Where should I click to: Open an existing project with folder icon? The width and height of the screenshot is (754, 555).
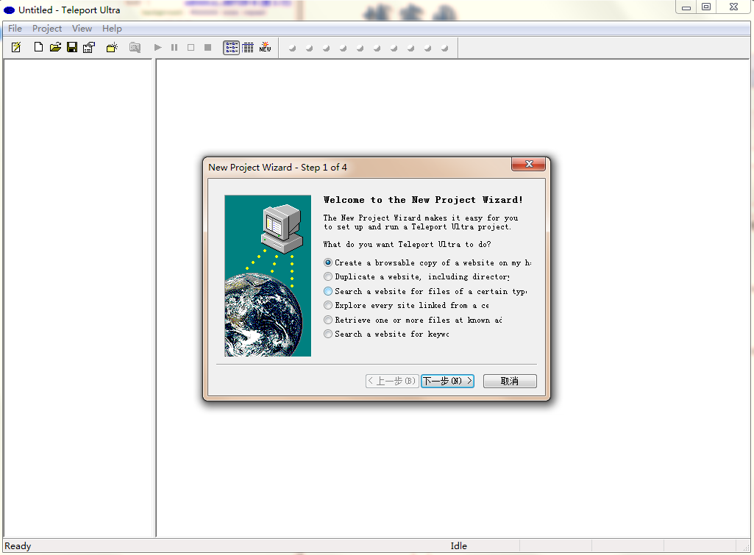point(55,48)
